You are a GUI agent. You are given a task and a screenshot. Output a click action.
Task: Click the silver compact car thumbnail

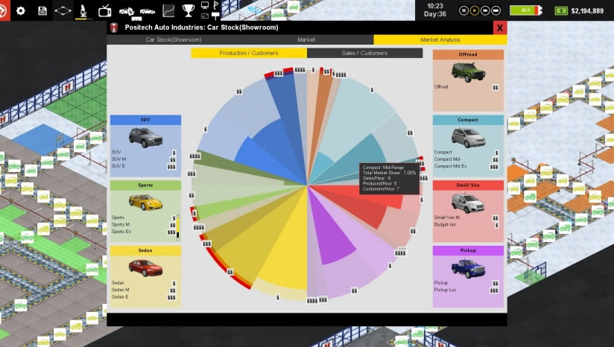pyautogui.click(x=468, y=138)
